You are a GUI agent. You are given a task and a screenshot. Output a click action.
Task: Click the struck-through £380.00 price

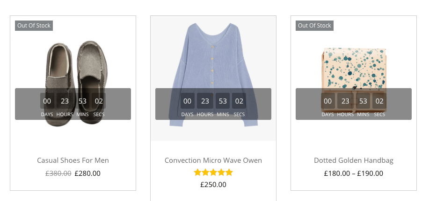[58, 173]
